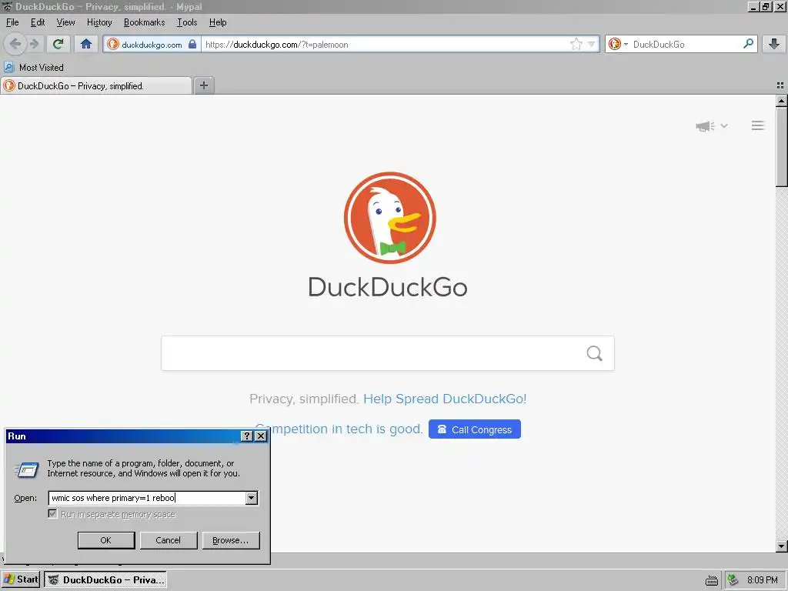Click the Run dialog help question mark

(x=246, y=436)
